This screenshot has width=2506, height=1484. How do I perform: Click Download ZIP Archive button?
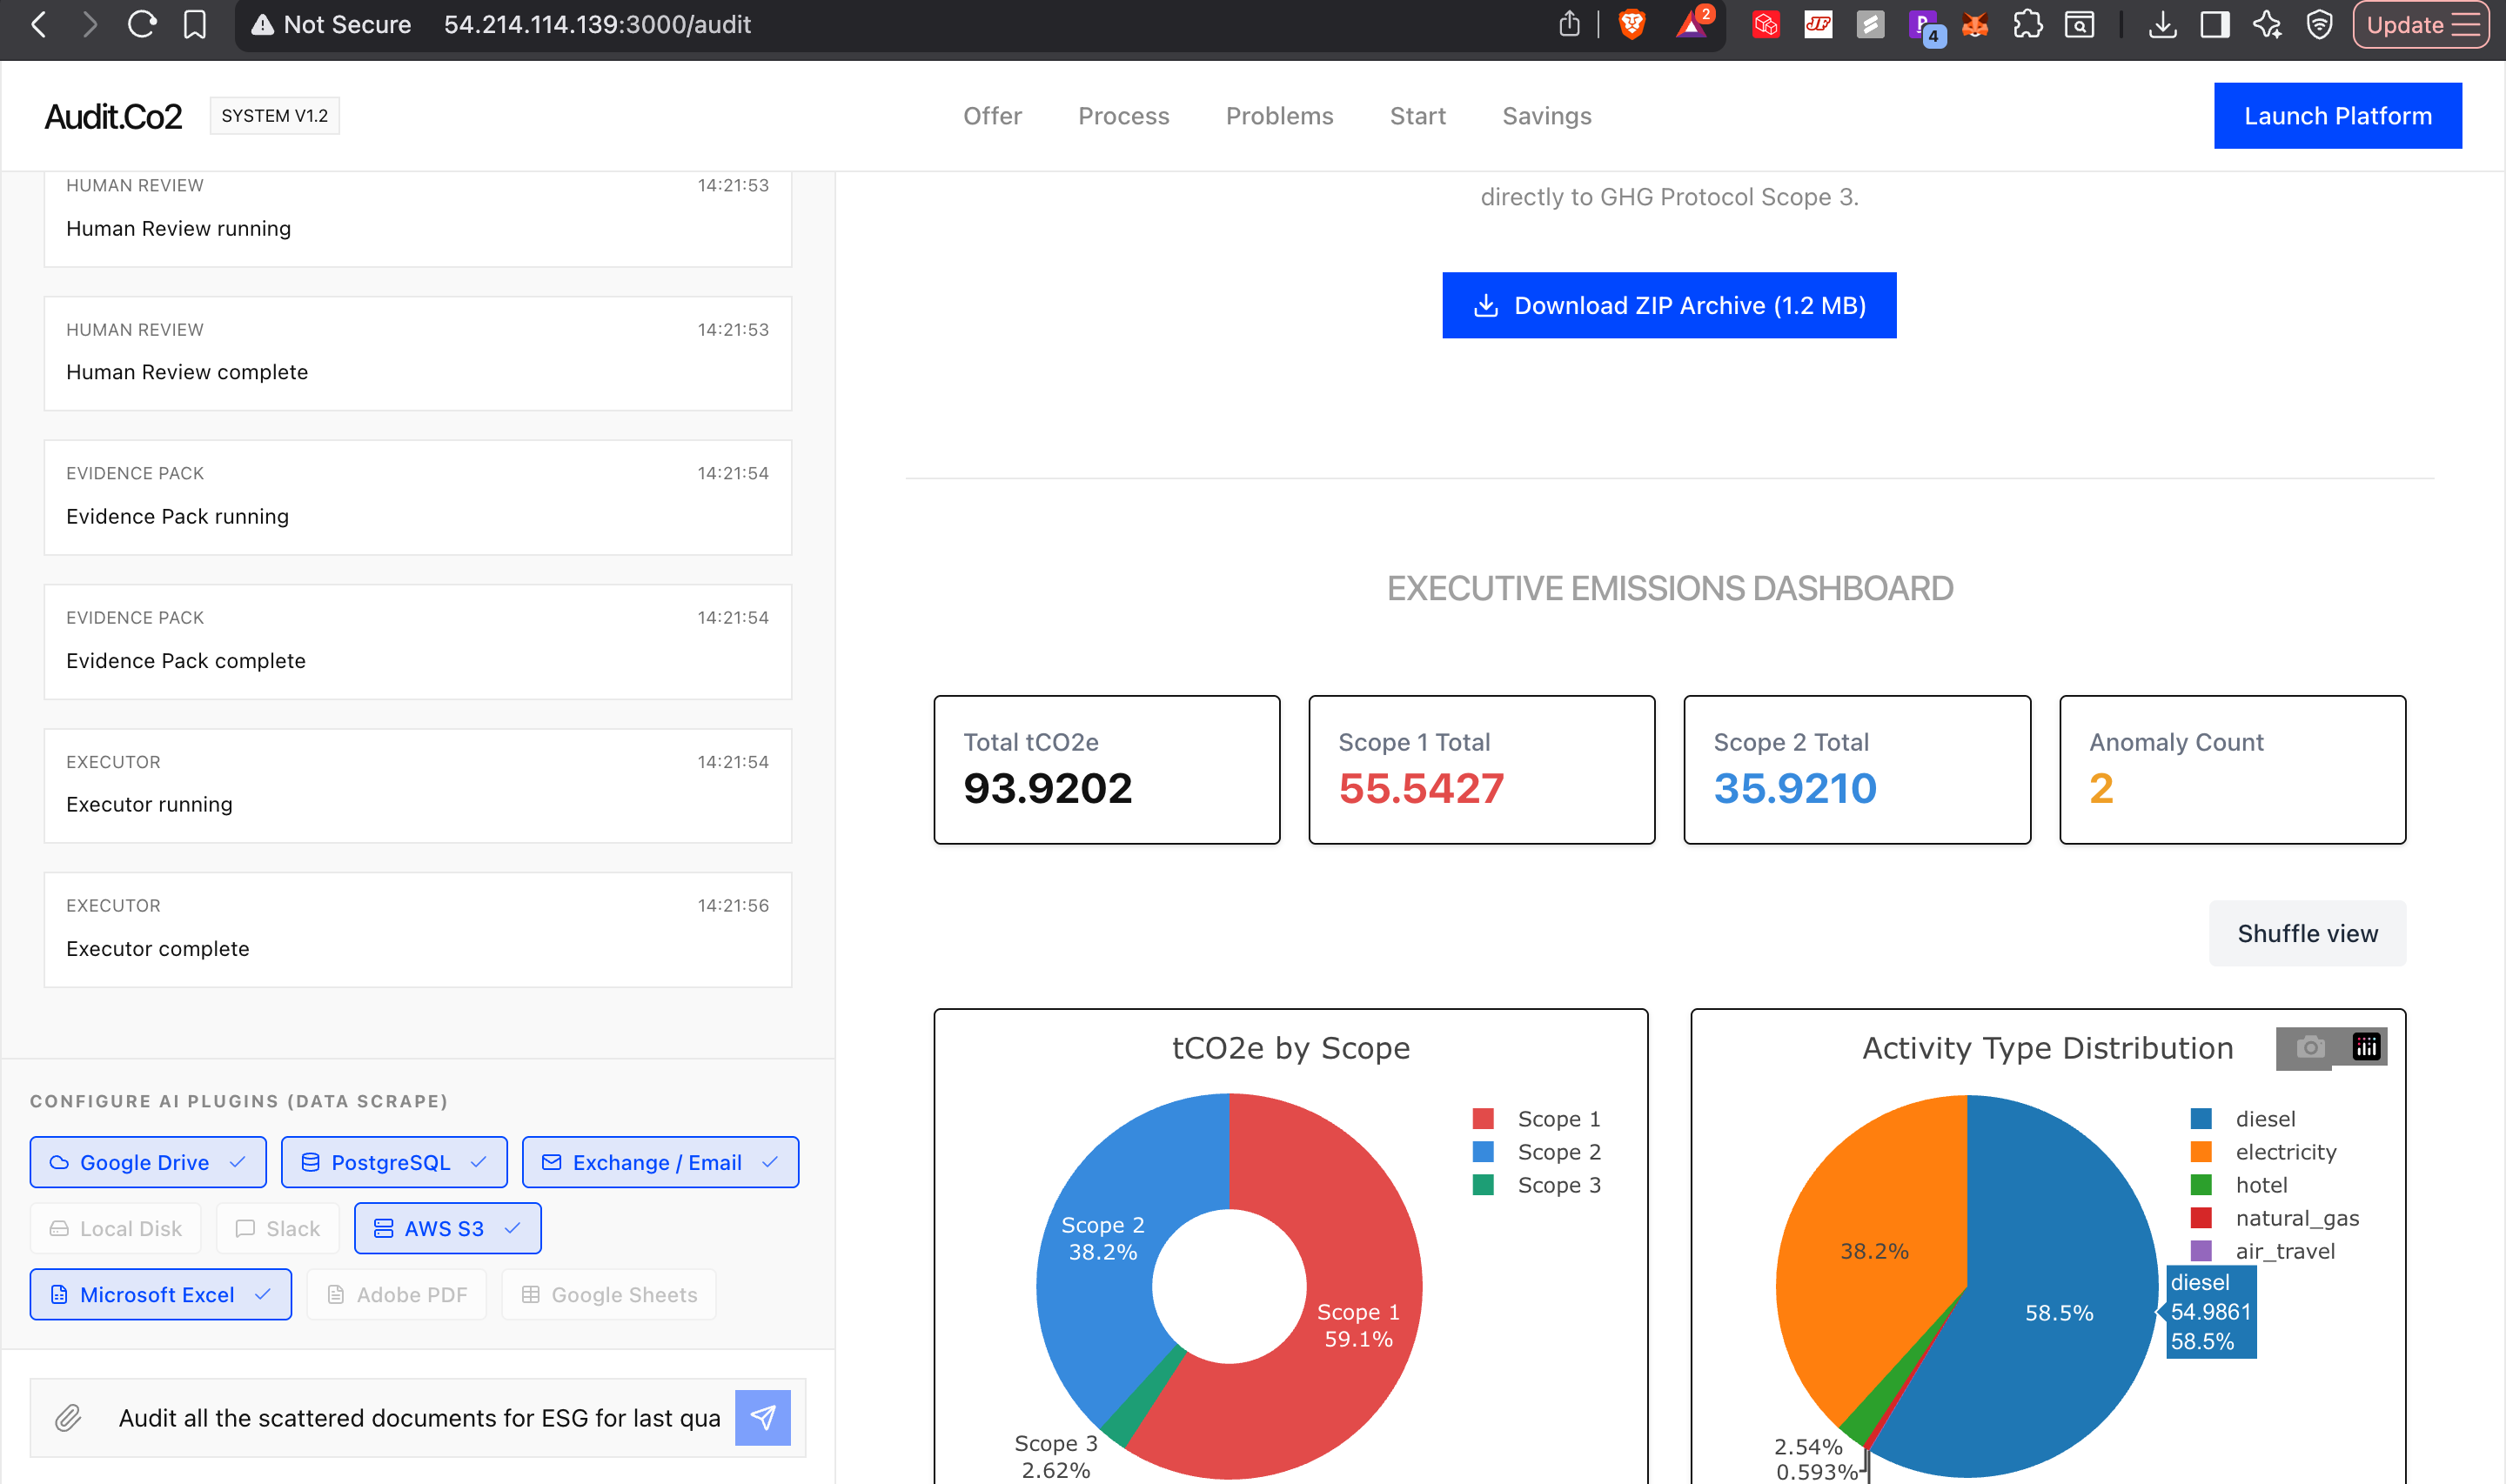(x=1668, y=305)
